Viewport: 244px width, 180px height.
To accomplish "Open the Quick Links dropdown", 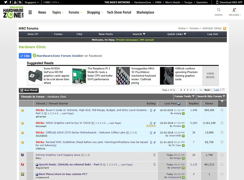I will [177, 34].
